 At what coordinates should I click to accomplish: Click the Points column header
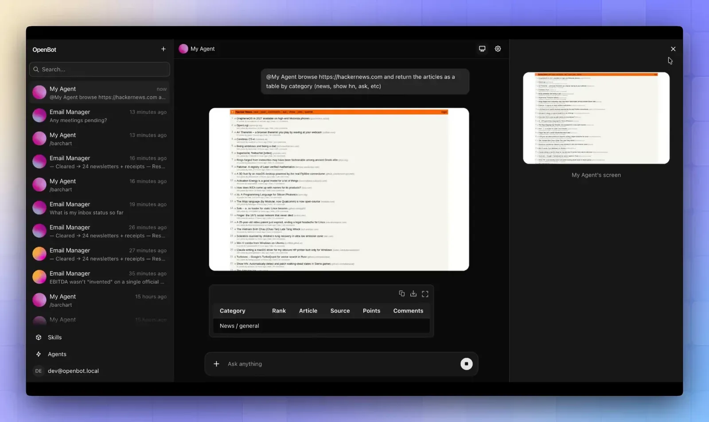point(371,311)
